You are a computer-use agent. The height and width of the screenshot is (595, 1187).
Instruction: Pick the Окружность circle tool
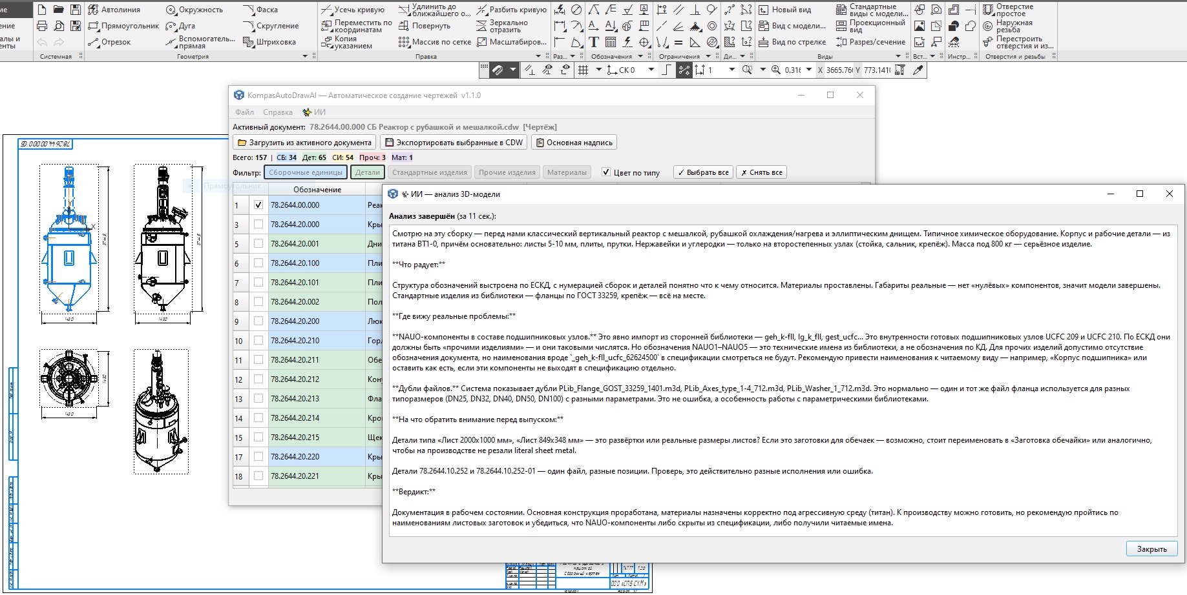tap(194, 10)
